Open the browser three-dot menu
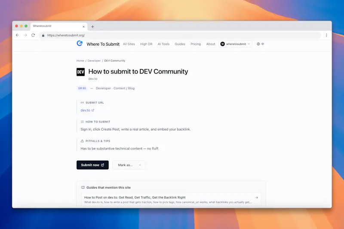Screen dimensions: 344x229 tap(326, 35)
